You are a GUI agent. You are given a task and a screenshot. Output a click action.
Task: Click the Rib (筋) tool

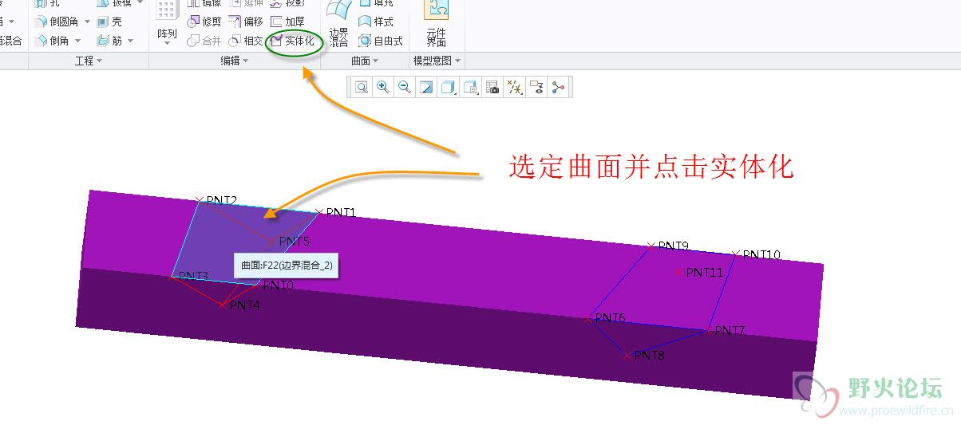click(x=109, y=41)
